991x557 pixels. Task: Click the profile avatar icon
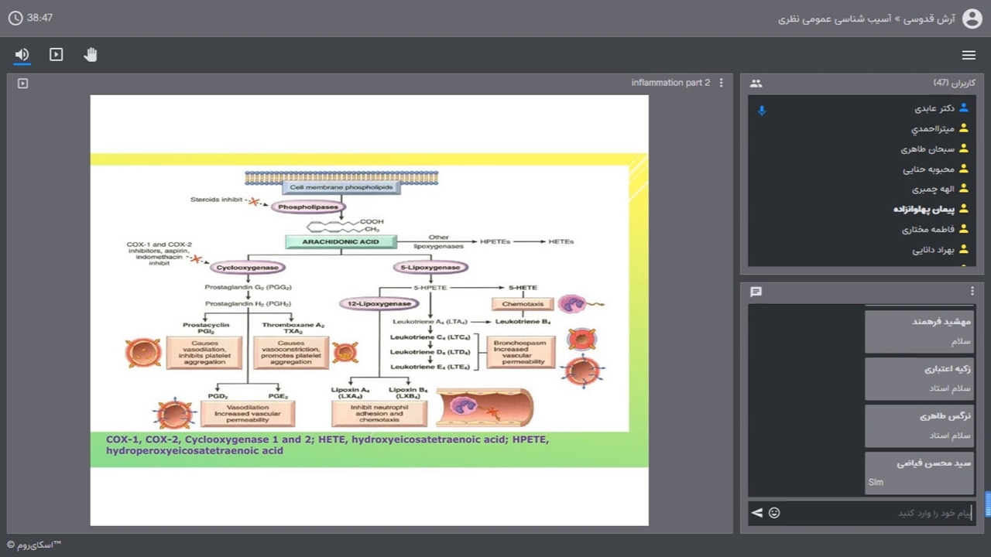[972, 19]
